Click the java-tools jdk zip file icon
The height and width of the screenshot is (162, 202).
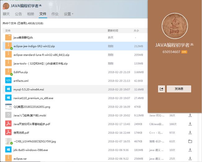8,63
